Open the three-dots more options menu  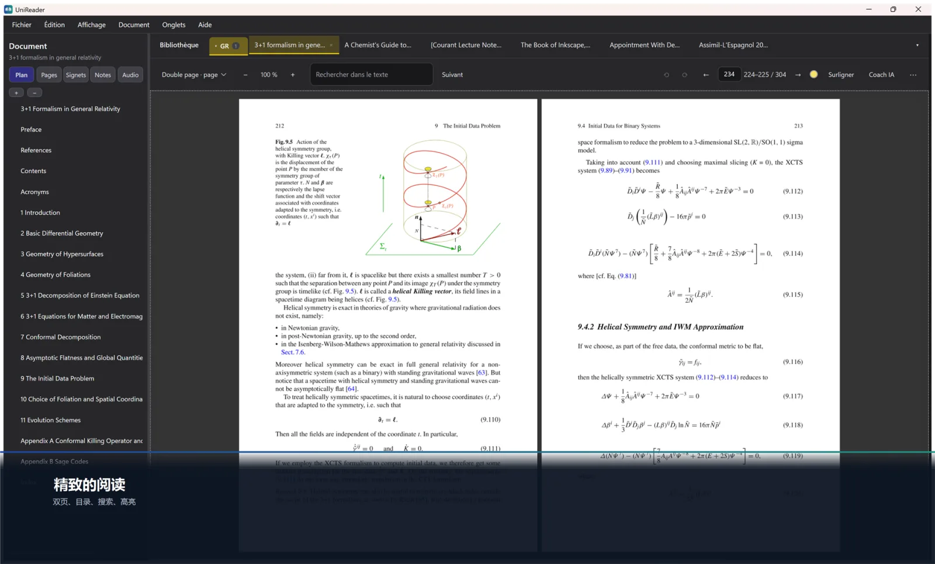click(x=913, y=75)
